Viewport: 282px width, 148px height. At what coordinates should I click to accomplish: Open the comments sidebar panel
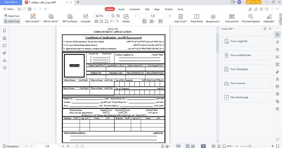[x=4, y=46]
